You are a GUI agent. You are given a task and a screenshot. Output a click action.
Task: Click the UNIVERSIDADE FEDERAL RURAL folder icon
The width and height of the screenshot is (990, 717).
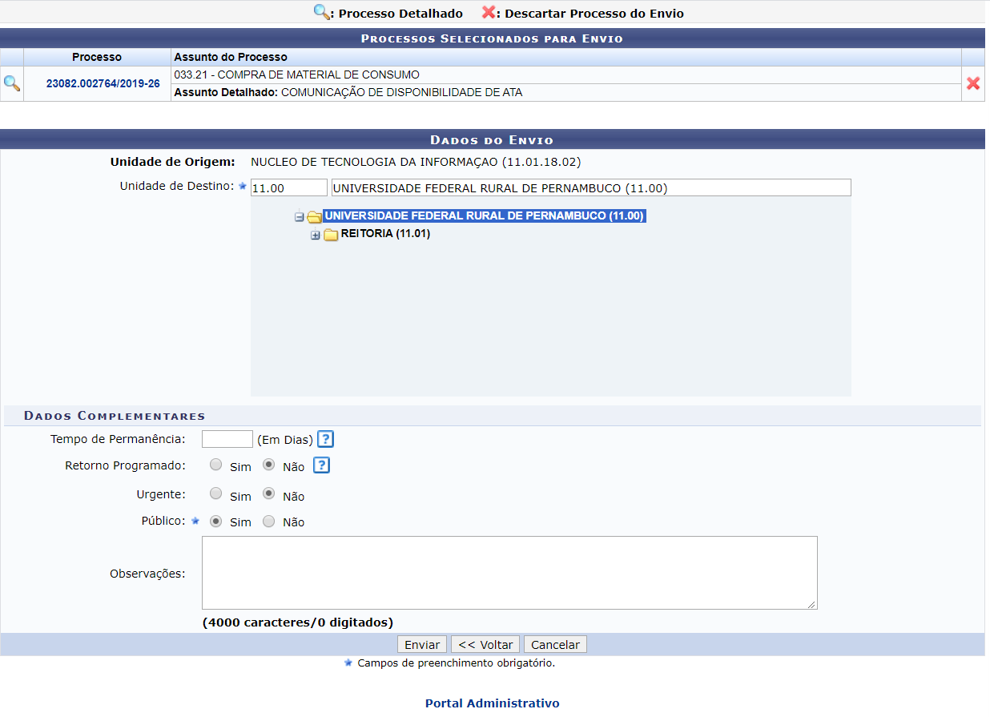314,216
